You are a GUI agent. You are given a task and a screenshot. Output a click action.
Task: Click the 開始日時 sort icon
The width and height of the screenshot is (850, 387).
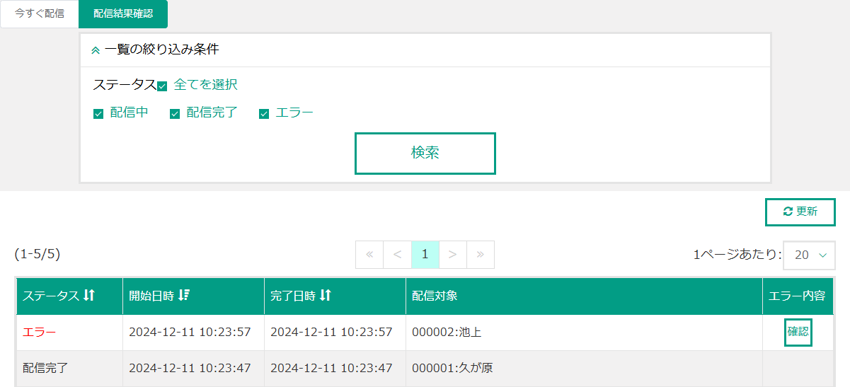tap(183, 296)
